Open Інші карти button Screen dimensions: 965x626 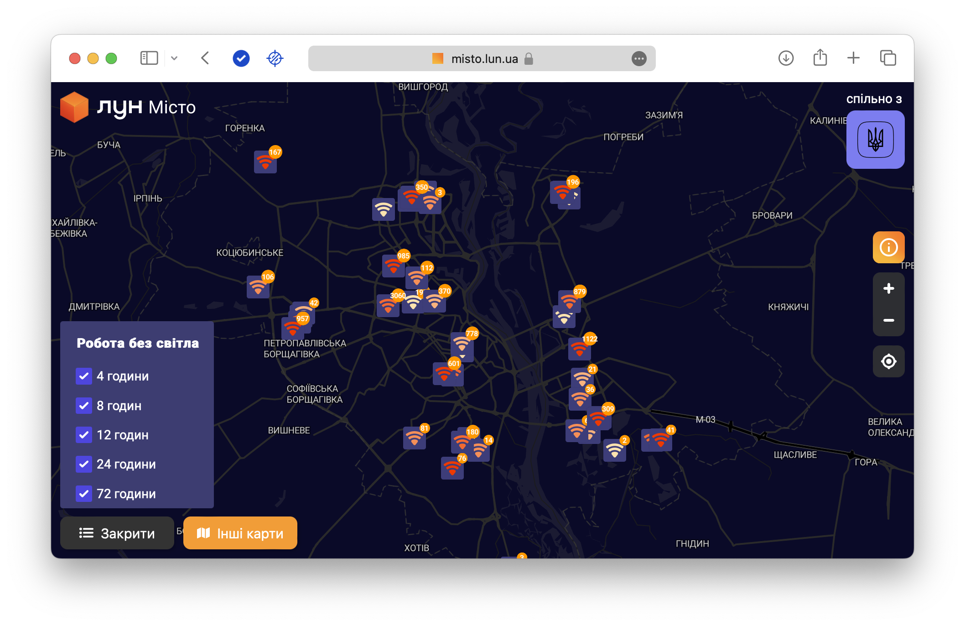pos(240,533)
